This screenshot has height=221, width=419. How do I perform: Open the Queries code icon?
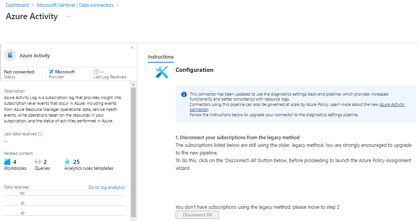pyautogui.click(x=38, y=162)
